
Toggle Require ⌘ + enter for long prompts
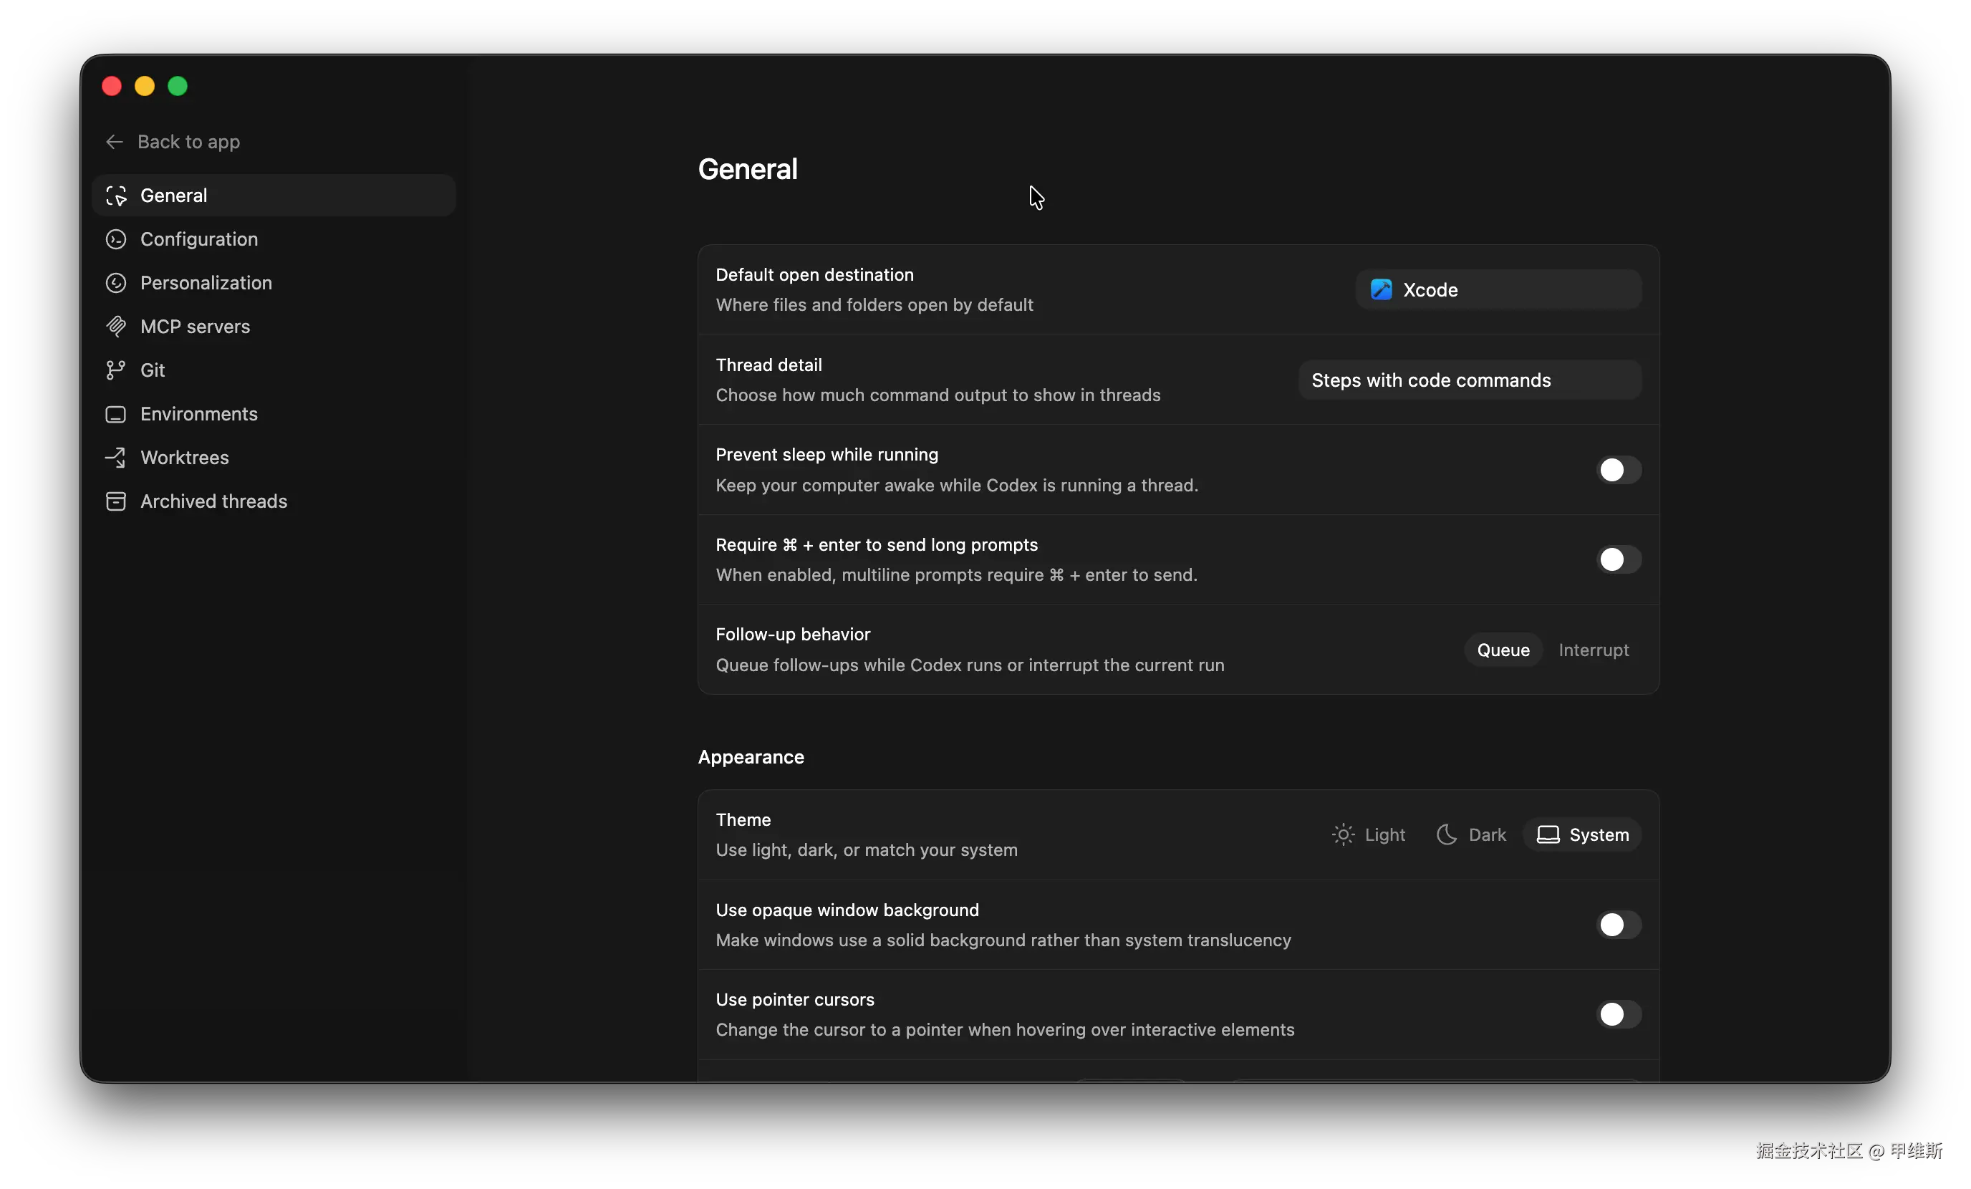pos(1618,560)
